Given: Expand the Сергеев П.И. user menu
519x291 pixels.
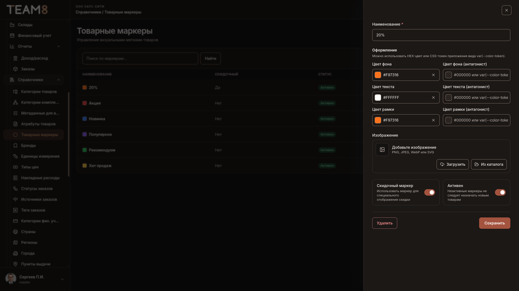Looking at the screenshot, I should click(x=62, y=279).
